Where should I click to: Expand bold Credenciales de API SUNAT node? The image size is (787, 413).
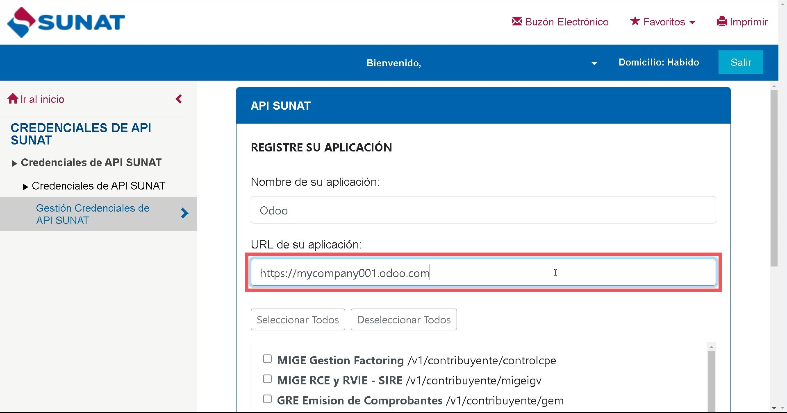87,163
